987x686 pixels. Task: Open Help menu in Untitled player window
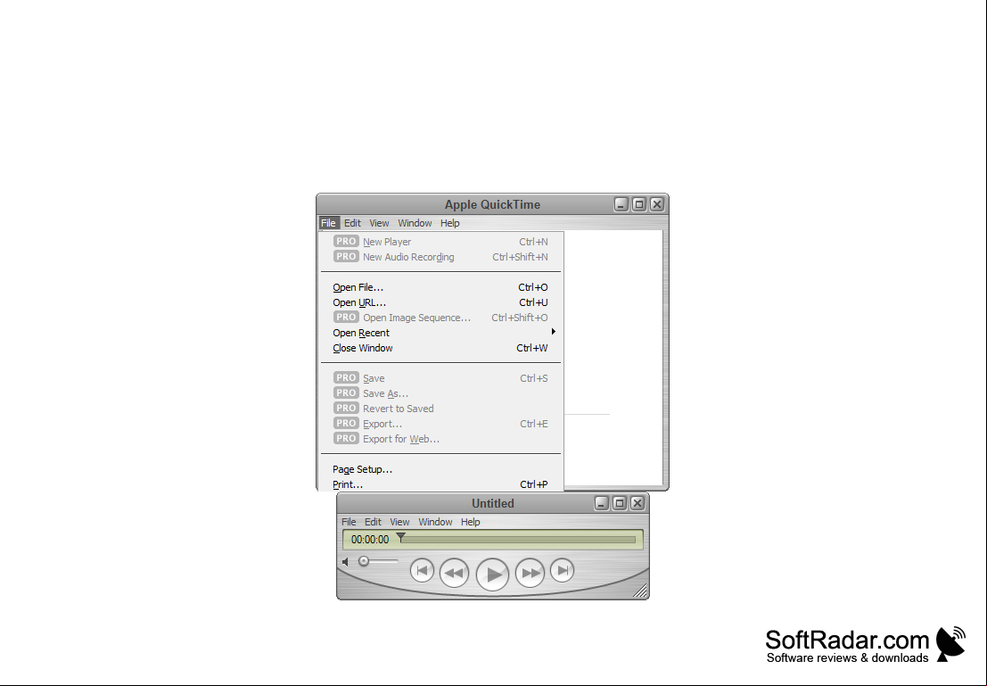pos(470,522)
